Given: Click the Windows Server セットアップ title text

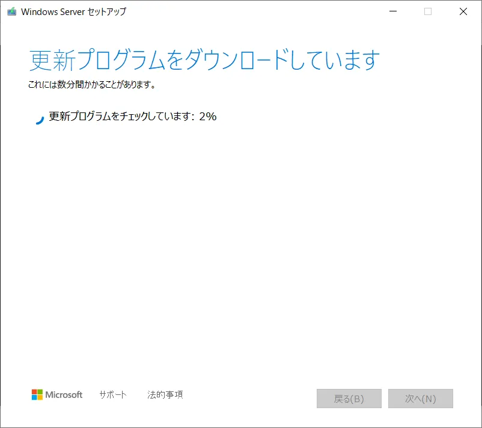Looking at the screenshot, I should 74,11.
